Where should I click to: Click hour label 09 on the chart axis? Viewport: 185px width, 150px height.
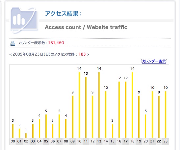pyautogui.click(x=72, y=141)
